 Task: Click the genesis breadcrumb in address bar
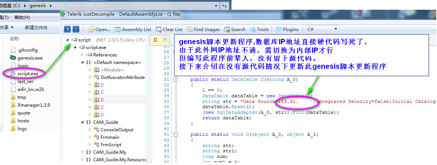[38, 6]
